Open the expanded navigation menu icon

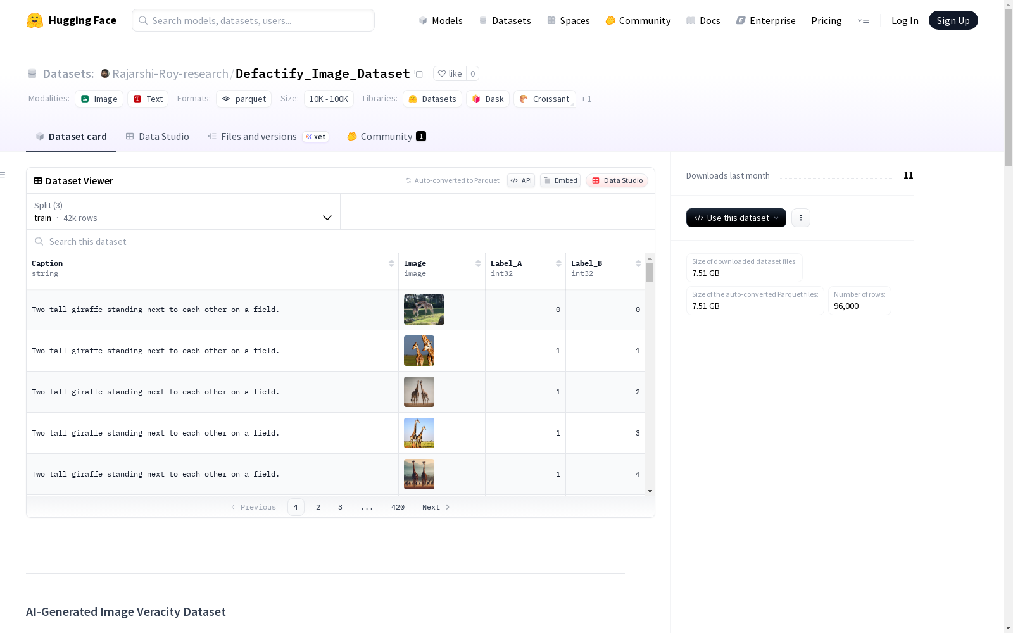coord(863,20)
